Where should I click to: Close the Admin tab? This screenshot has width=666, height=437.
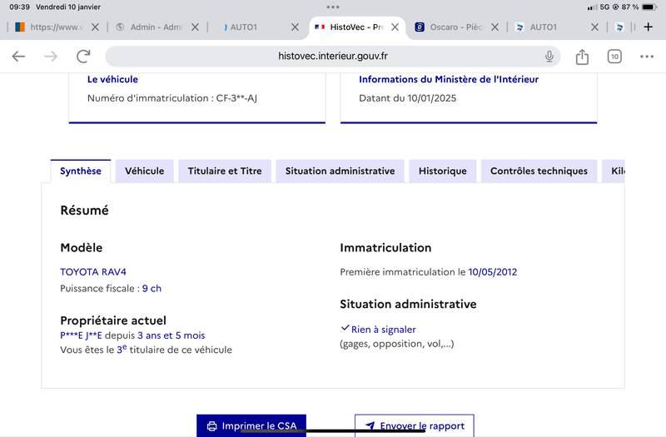click(195, 27)
